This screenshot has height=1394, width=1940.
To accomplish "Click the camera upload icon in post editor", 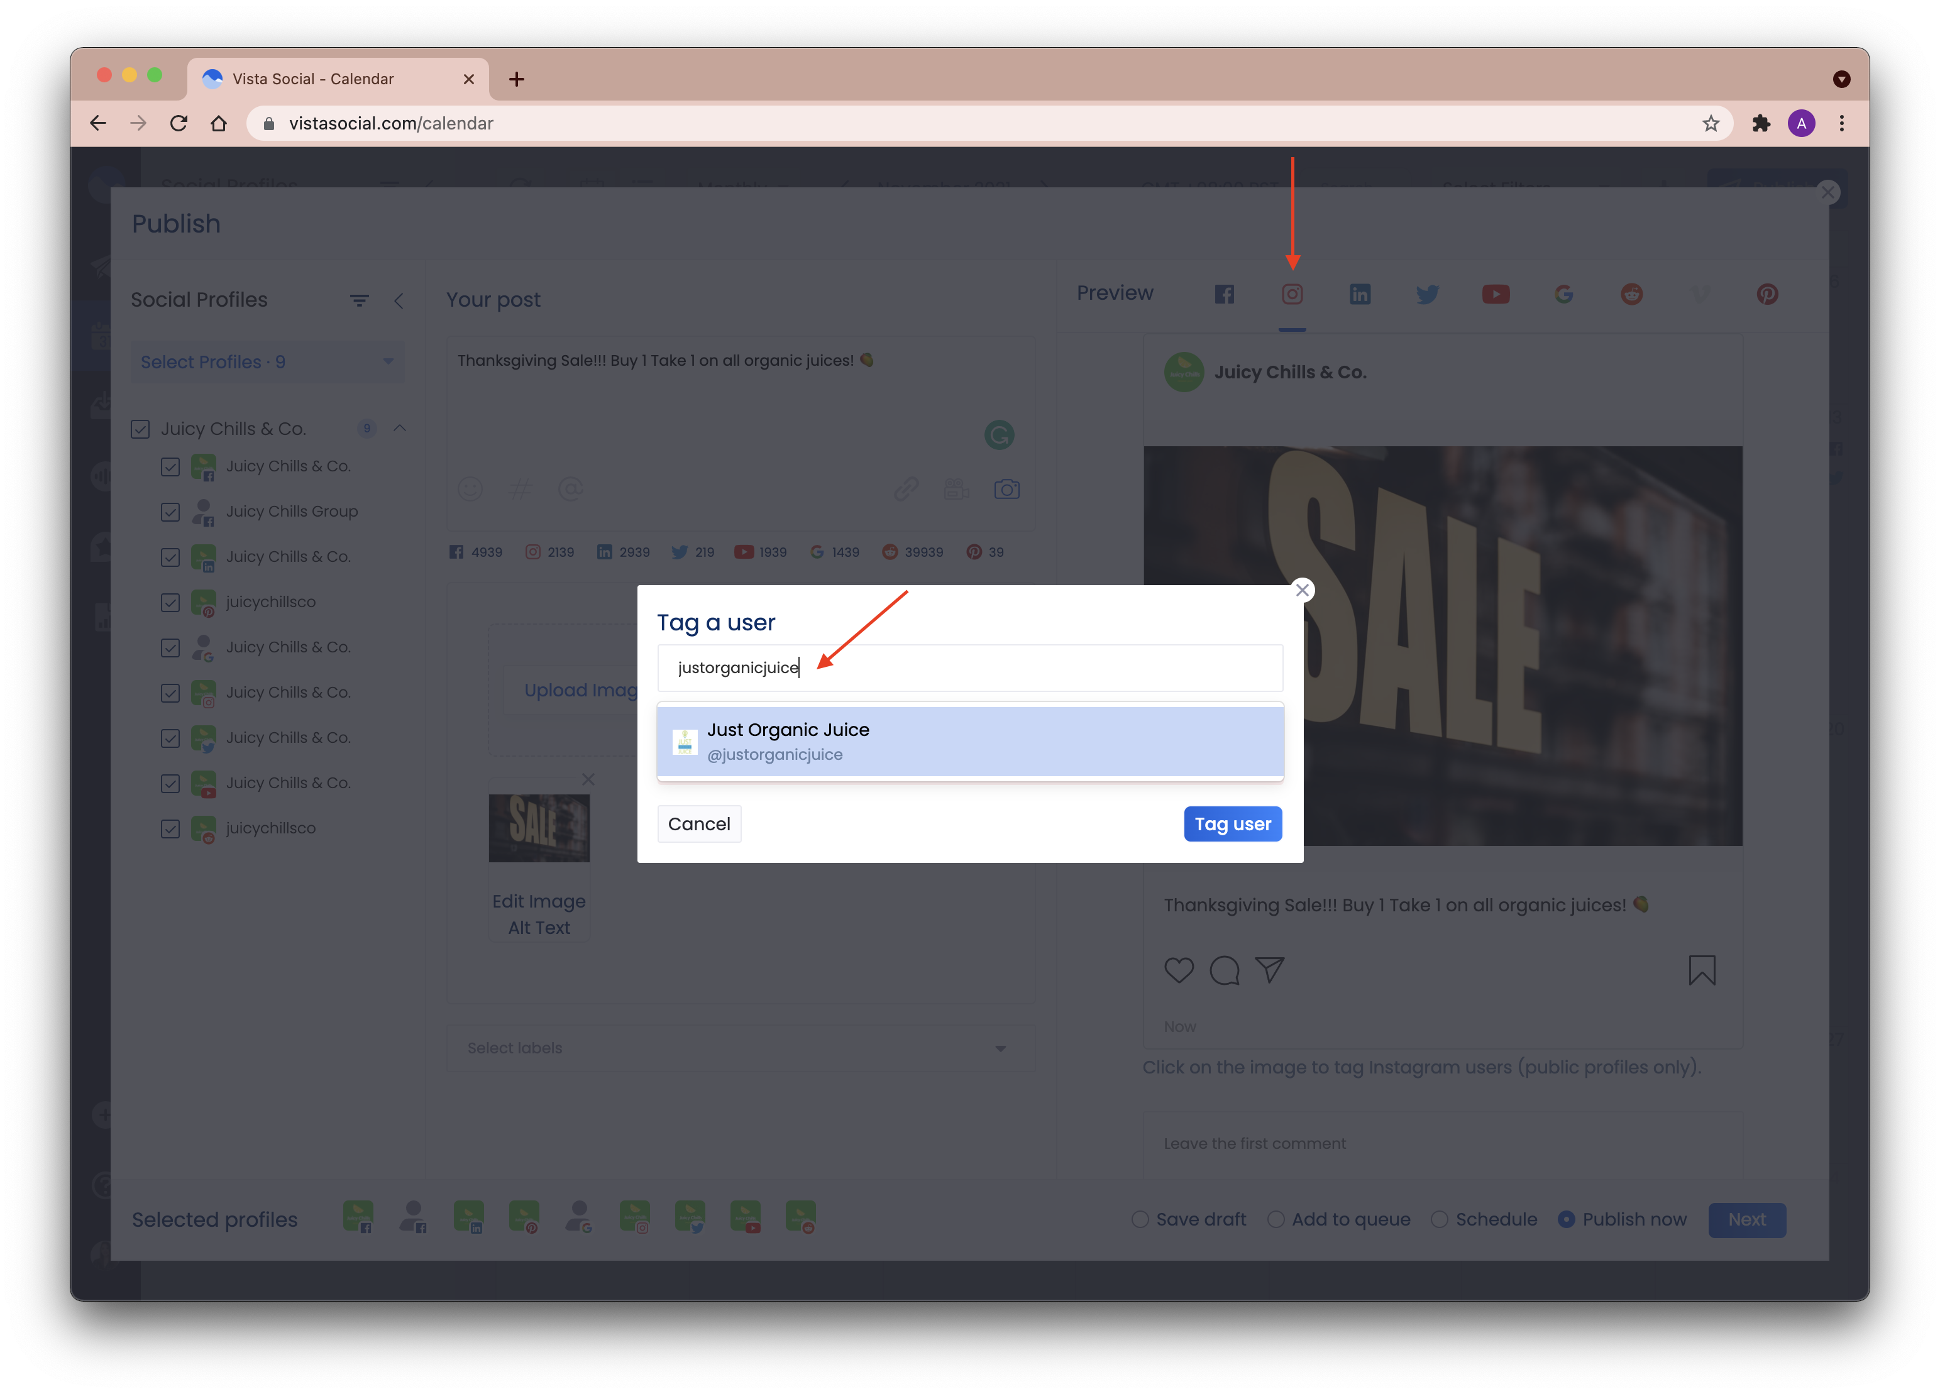I will click(x=1006, y=489).
